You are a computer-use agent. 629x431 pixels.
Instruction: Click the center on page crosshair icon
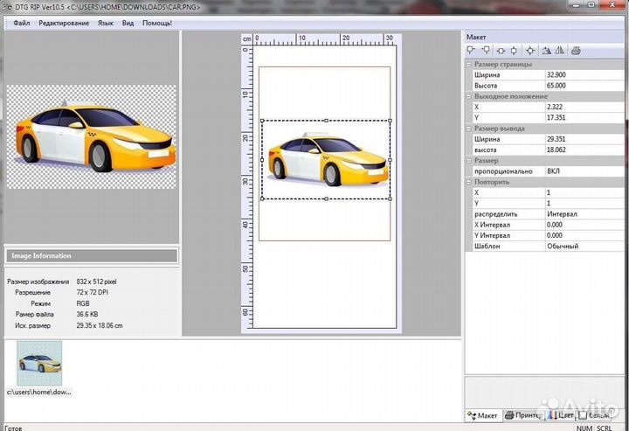pyautogui.click(x=530, y=51)
